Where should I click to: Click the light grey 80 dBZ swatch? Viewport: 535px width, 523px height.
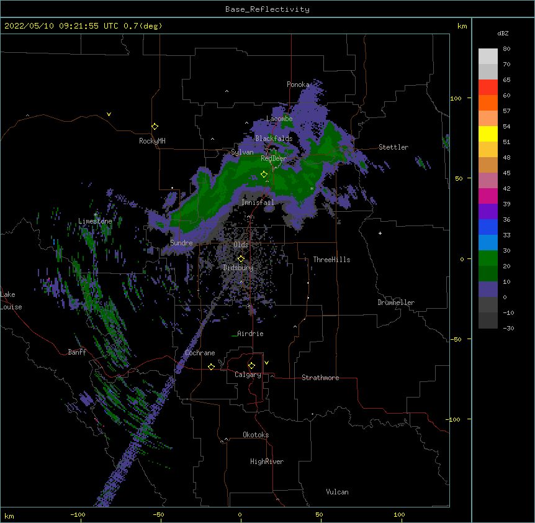pos(488,57)
